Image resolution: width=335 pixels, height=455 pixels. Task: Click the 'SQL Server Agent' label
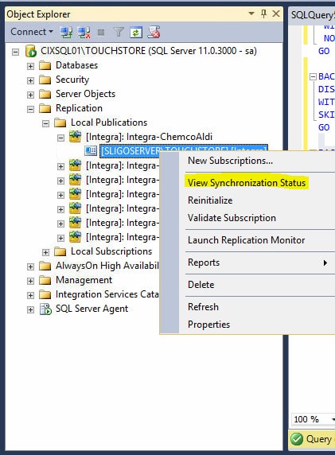pyautogui.click(x=92, y=309)
